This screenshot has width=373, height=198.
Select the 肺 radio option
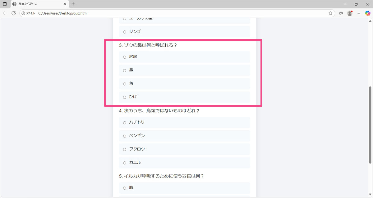coord(125,188)
